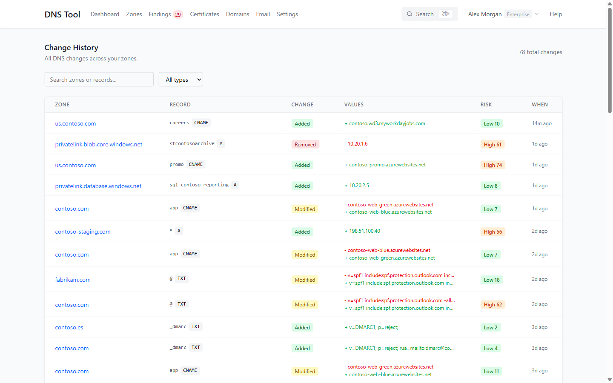Click the WHEN column header
613x383 pixels.
tap(540, 105)
